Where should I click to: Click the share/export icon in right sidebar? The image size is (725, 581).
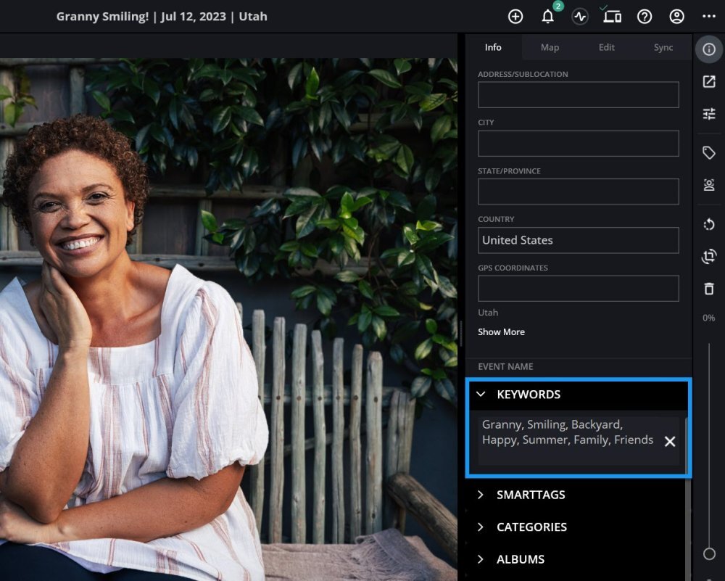pyautogui.click(x=709, y=82)
